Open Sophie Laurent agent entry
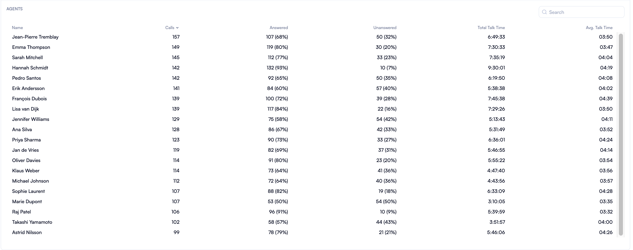 coord(28,191)
